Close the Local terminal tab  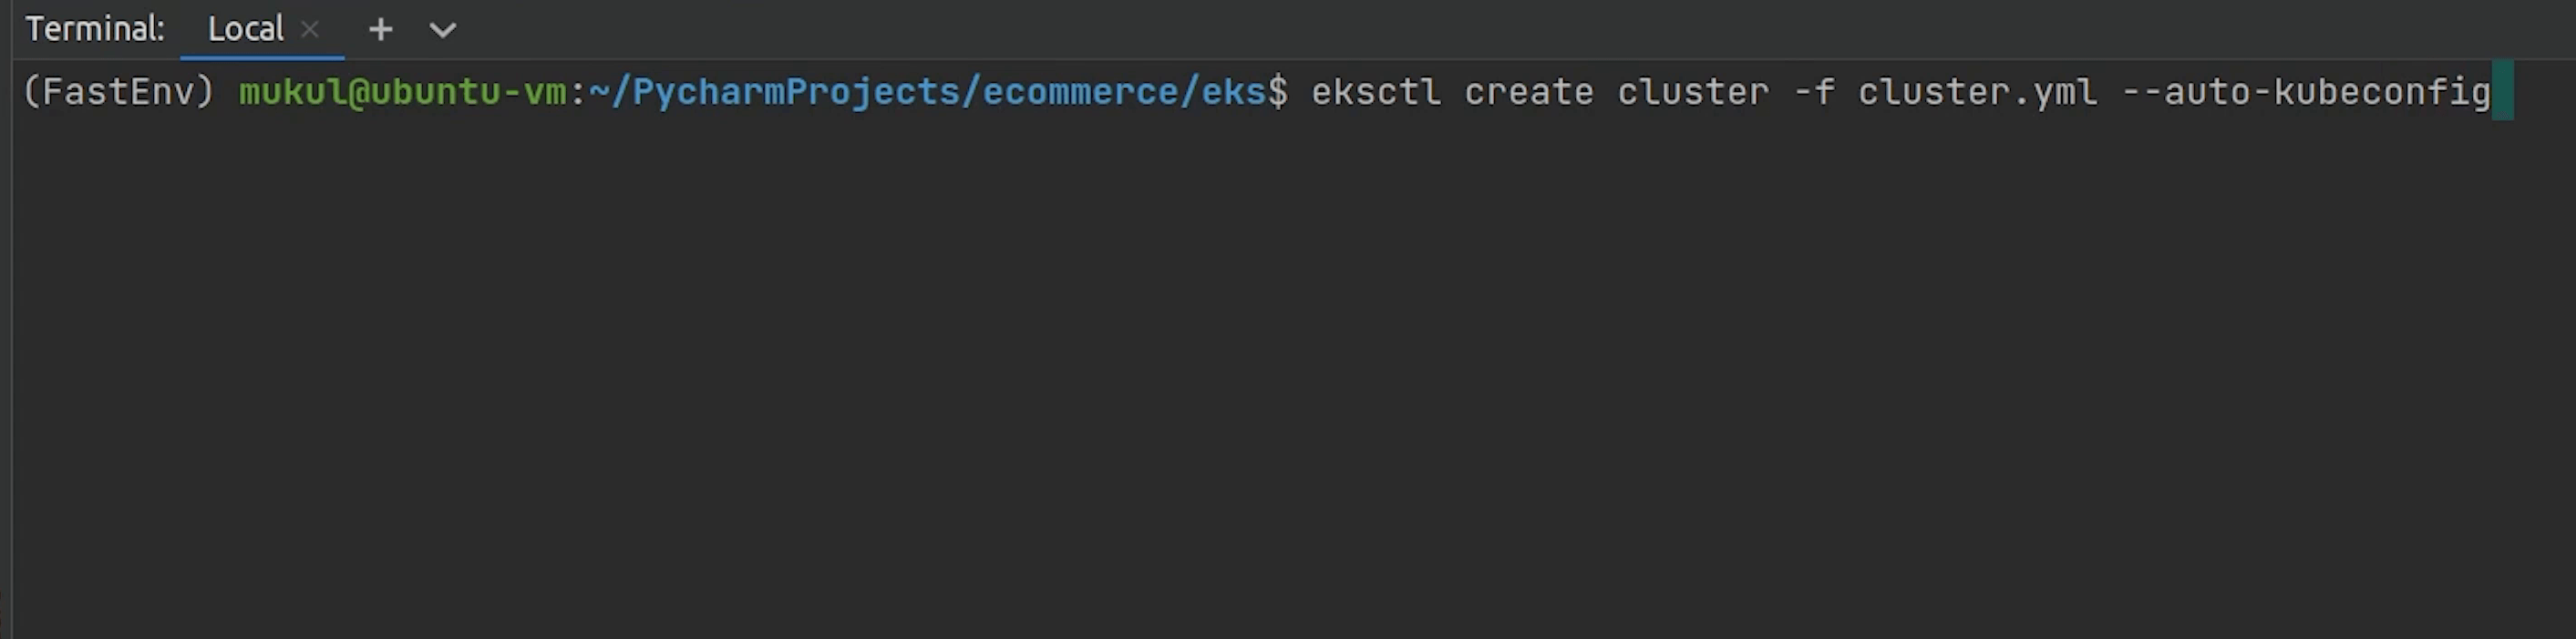coord(310,30)
